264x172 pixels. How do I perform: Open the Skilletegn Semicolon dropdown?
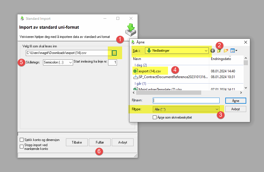point(58,63)
